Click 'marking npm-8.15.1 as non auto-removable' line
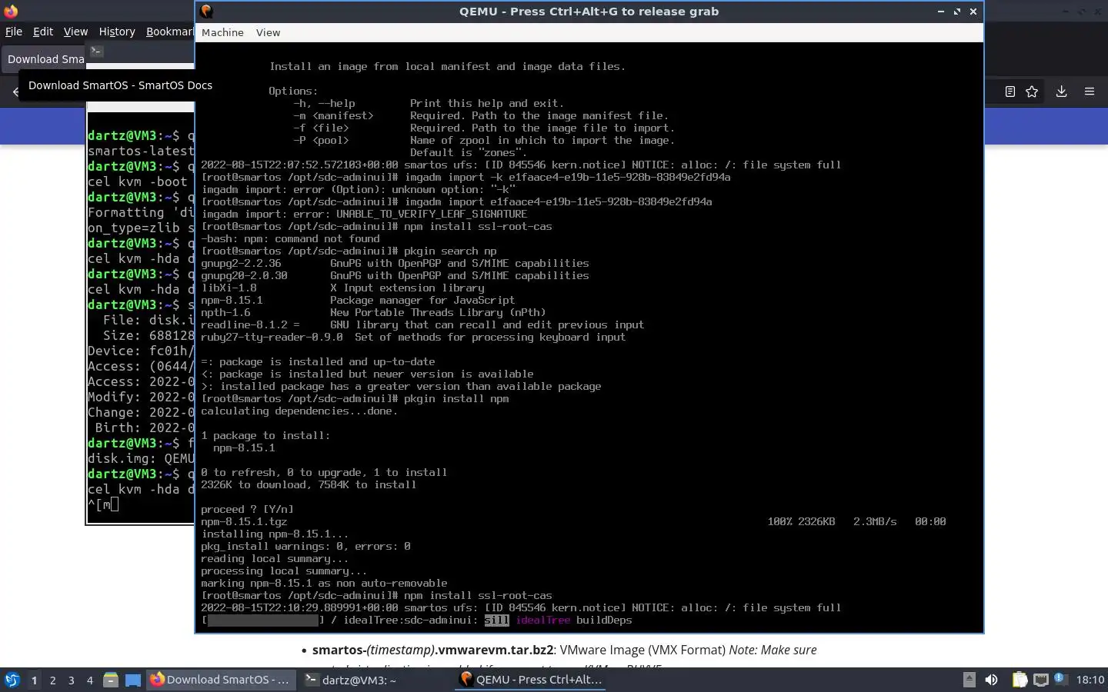This screenshot has width=1108, height=692. pyautogui.click(x=324, y=583)
